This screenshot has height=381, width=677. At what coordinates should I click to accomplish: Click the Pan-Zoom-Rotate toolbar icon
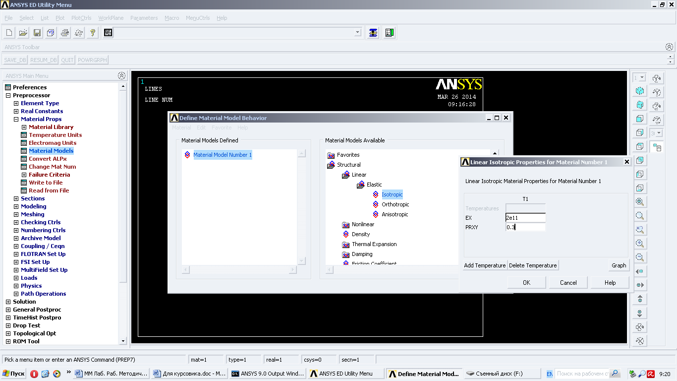click(51, 33)
